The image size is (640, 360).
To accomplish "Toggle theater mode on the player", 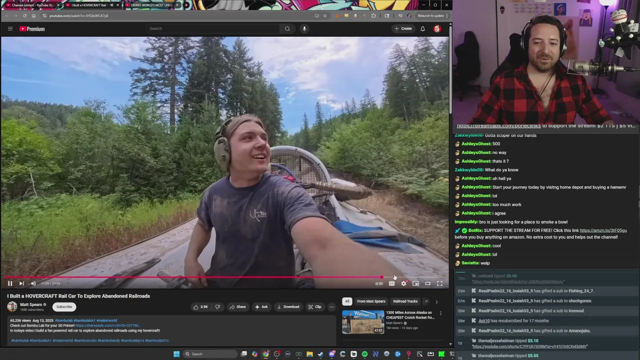I will coord(427,283).
